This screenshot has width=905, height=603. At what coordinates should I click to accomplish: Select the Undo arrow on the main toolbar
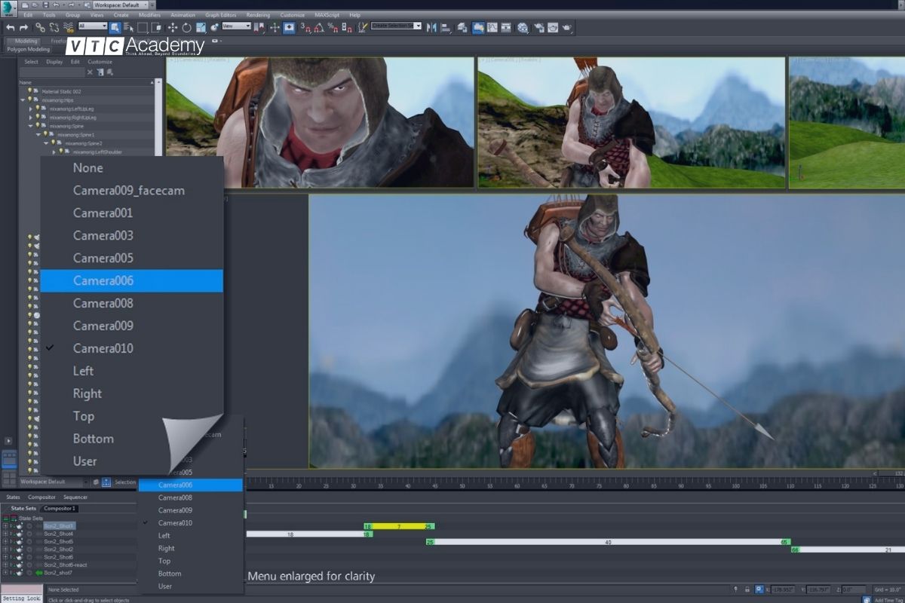(11, 28)
